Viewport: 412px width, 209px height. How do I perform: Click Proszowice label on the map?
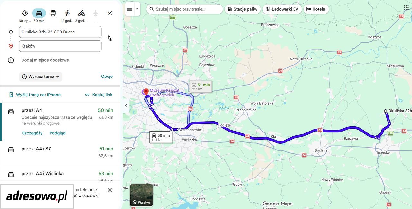(x=270, y=25)
